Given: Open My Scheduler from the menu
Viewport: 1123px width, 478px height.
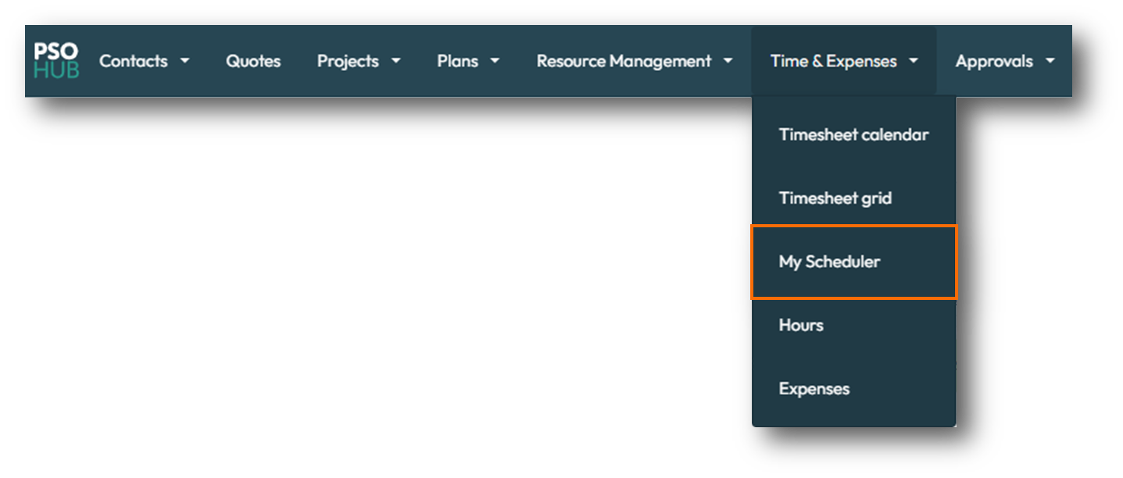Looking at the screenshot, I should tap(829, 262).
